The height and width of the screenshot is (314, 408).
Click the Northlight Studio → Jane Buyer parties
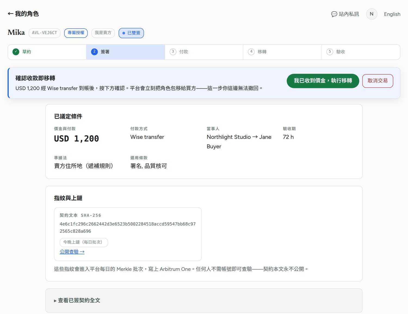(x=239, y=142)
